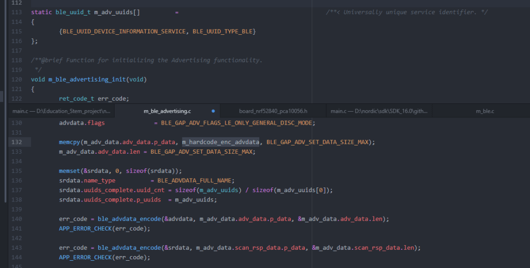The height and width of the screenshot is (268, 530).
Task: Click BLE_UUID_DEVICE_INFORMATION_SERVICE constant
Action: 124,32
